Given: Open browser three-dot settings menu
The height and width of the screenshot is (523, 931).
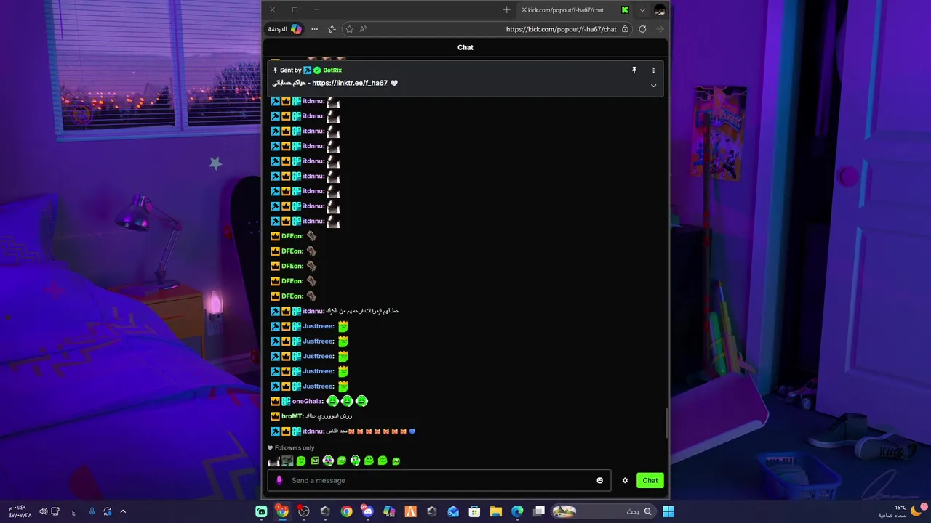Looking at the screenshot, I should point(314,29).
